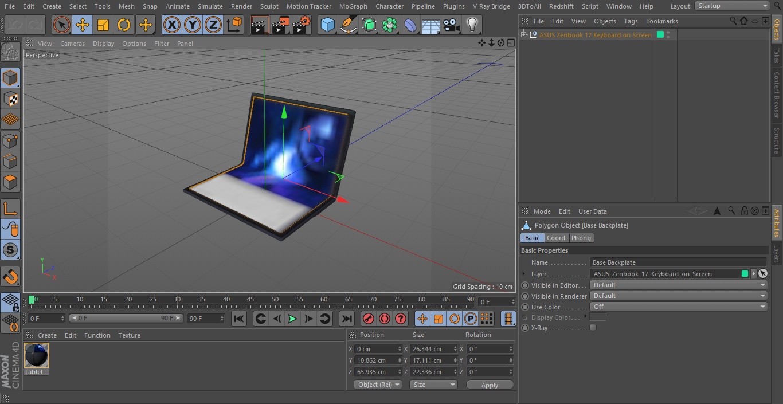Toggle the Snap magnet icon
Viewport: 783px width, 404px height.
(10, 276)
